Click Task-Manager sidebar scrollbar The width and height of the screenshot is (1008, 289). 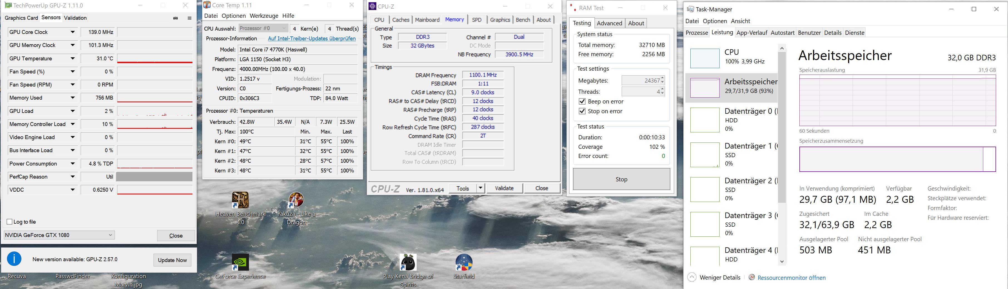(x=782, y=127)
